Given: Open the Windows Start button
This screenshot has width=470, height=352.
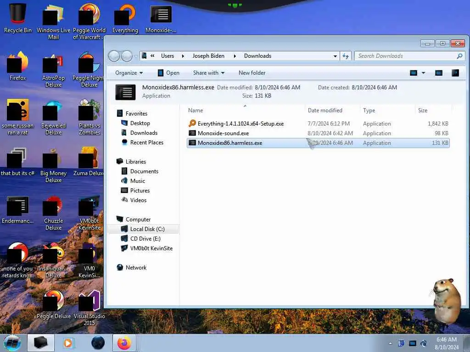Looking at the screenshot, I should point(12,343).
